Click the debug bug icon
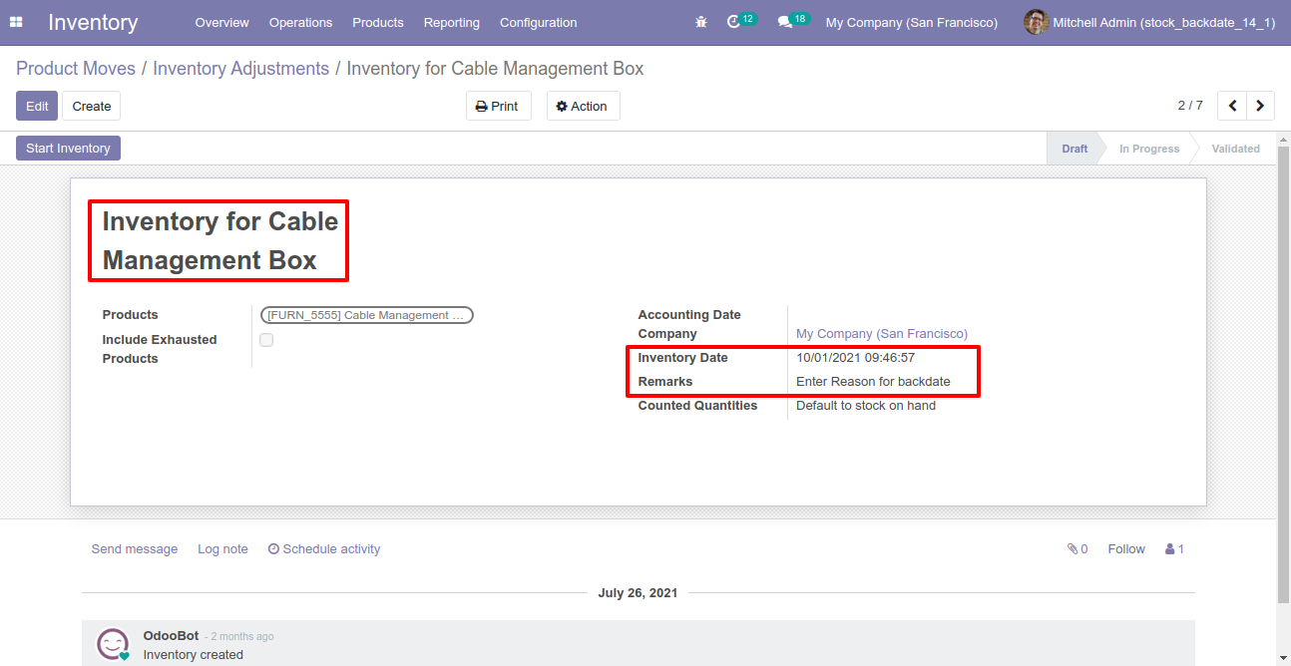This screenshot has height=666, width=1291. 701,22
